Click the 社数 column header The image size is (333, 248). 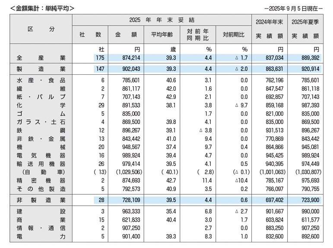90,35
